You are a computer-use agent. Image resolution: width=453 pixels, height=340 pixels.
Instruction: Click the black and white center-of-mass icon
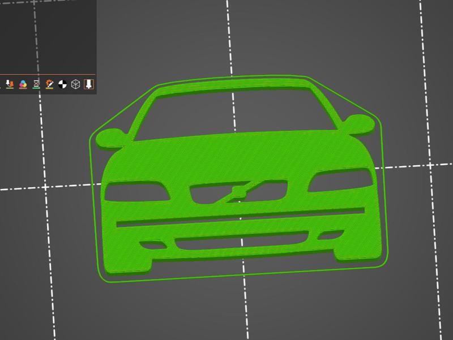(x=62, y=84)
